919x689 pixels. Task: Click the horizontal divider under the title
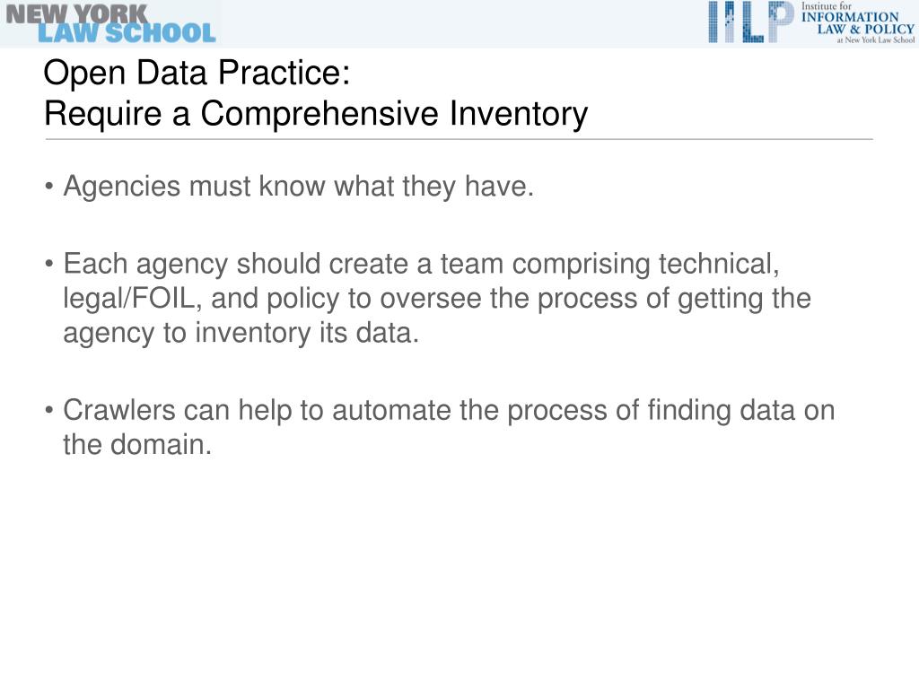[459, 139]
